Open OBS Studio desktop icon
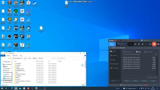 (9, 37)
